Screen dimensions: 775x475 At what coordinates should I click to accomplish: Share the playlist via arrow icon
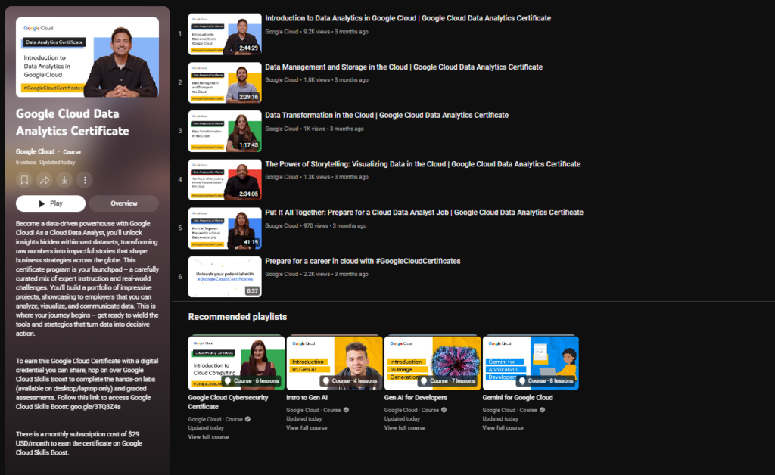tap(45, 180)
